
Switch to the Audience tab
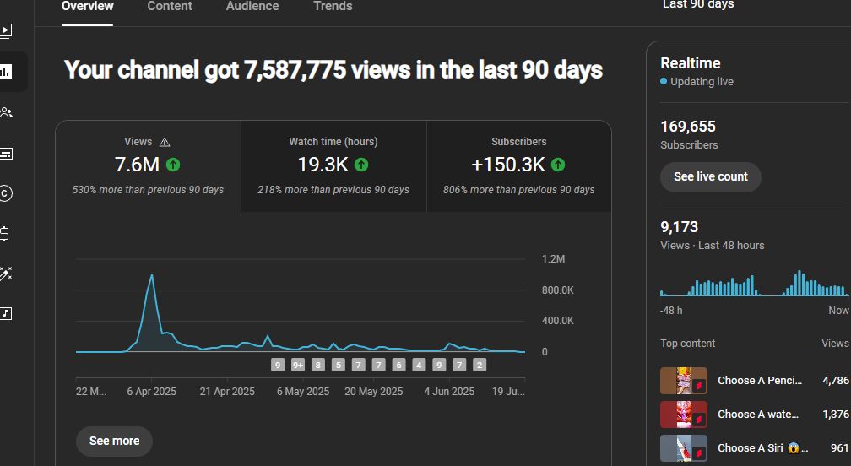(252, 7)
